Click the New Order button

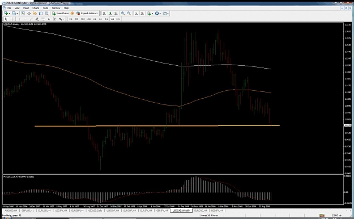point(60,14)
